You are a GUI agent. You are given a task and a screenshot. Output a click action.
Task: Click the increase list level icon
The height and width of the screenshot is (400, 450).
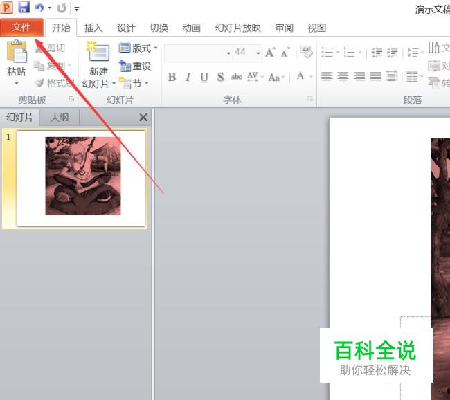point(393,53)
